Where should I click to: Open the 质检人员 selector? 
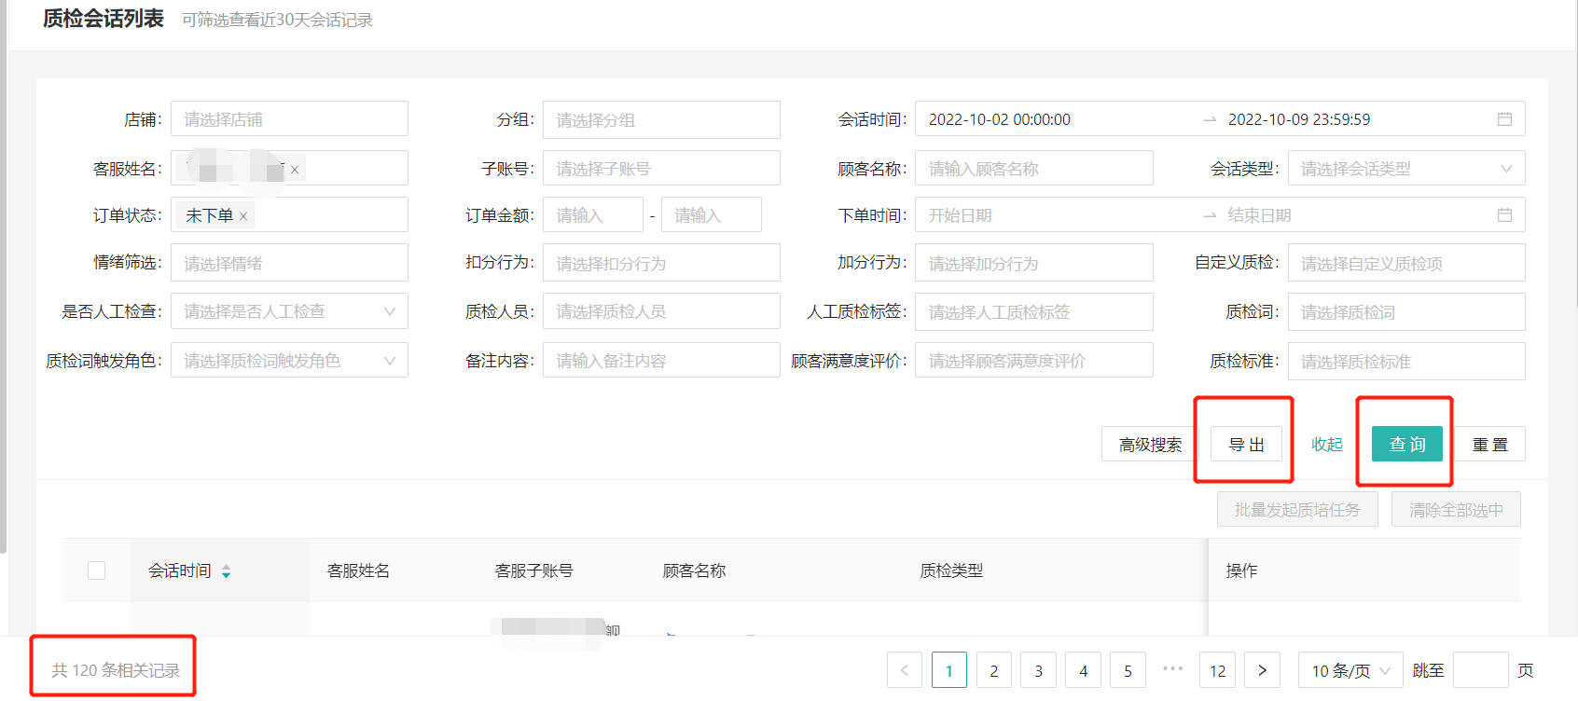click(x=661, y=311)
